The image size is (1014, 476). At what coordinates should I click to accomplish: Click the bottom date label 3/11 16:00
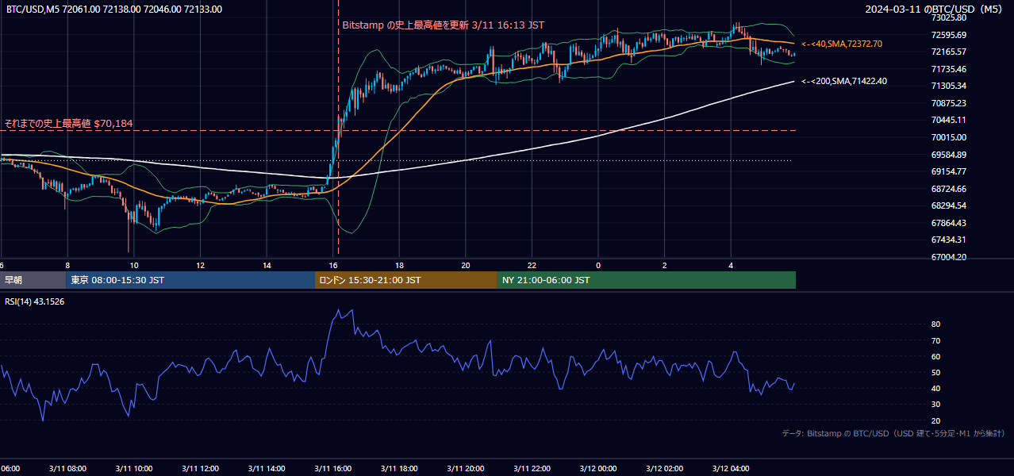334,468
